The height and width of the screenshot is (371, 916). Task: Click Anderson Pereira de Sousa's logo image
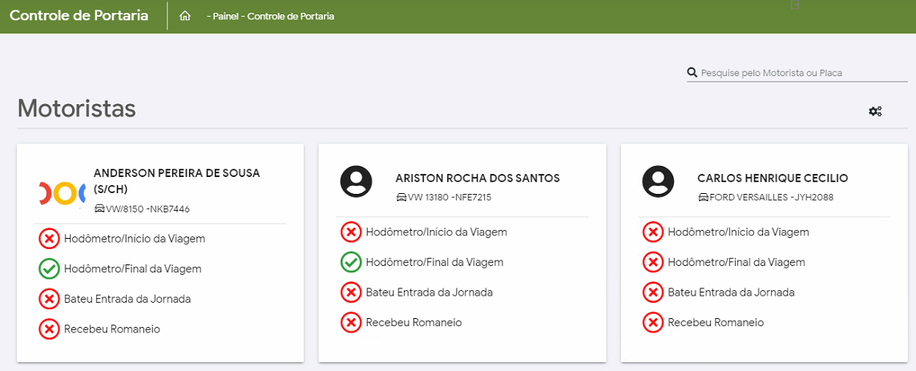click(x=62, y=192)
